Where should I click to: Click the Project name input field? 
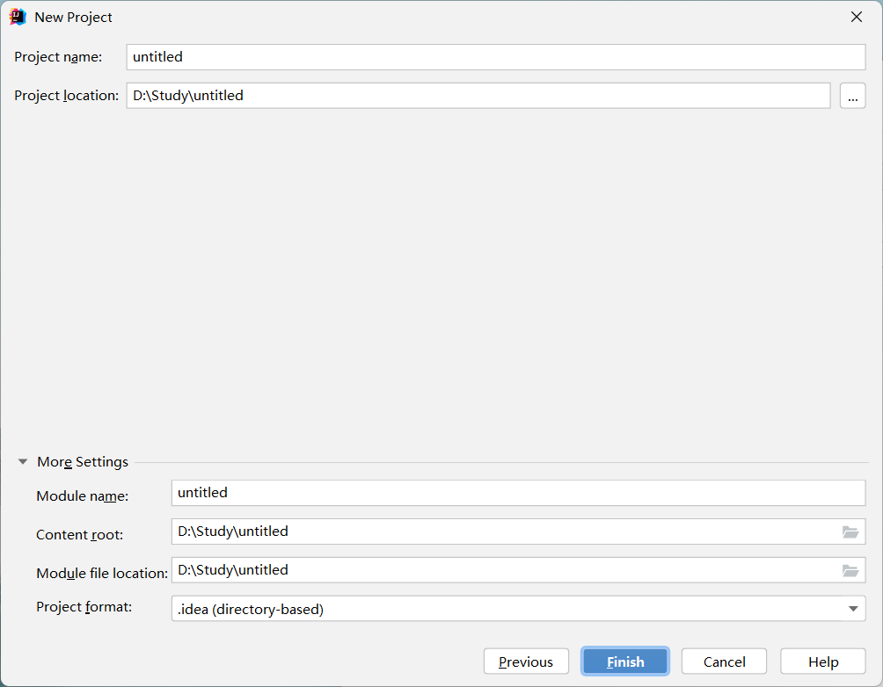[495, 57]
